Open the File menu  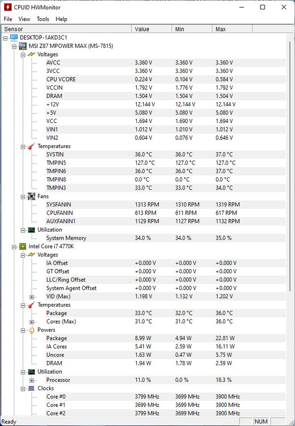pos(8,19)
